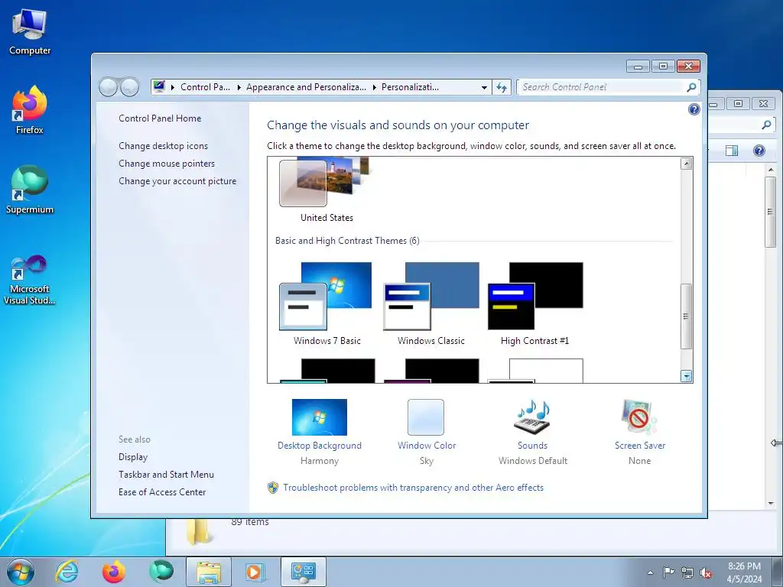Screen dimensions: 783x587
Task: Switch to Windows Explorer on the taskbar
Action: 208,572
